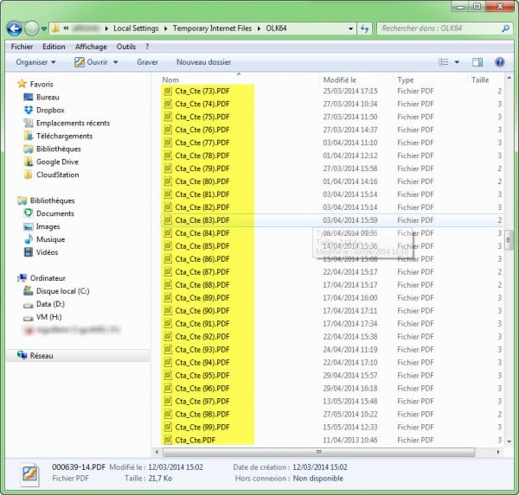Toggle the preview pane button
This screenshot has width=519, height=495.
(477, 62)
